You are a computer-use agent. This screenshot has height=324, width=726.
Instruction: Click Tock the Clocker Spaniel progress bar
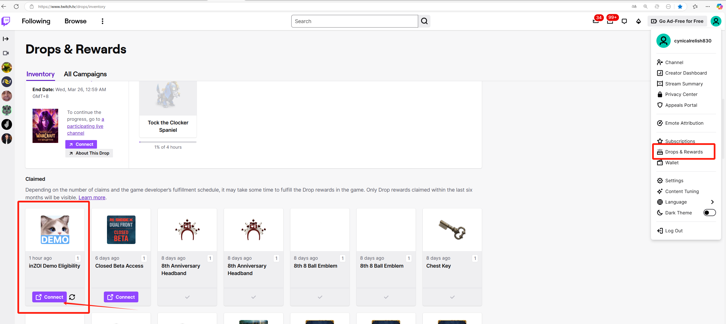[x=168, y=142]
